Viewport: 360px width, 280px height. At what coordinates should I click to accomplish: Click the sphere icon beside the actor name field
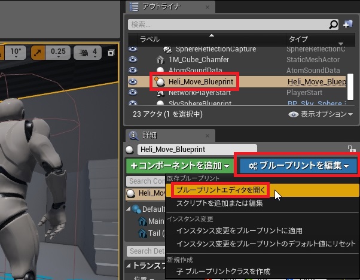(130, 150)
